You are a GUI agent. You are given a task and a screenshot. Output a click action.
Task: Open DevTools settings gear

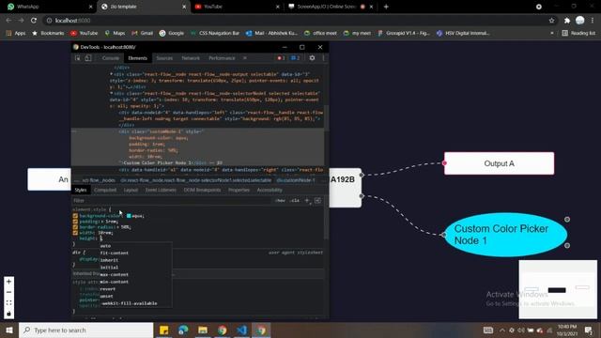[x=312, y=58]
